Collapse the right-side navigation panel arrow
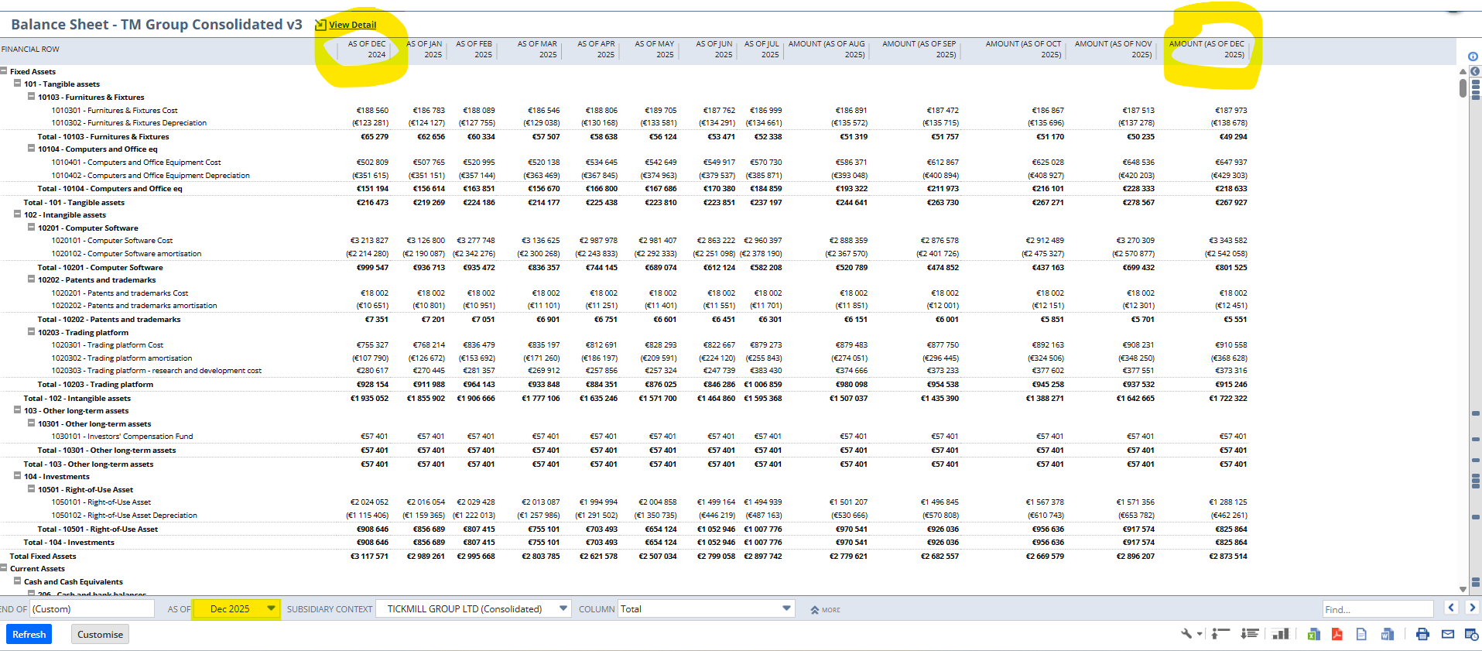This screenshot has height=651, width=1482. [1475, 71]
